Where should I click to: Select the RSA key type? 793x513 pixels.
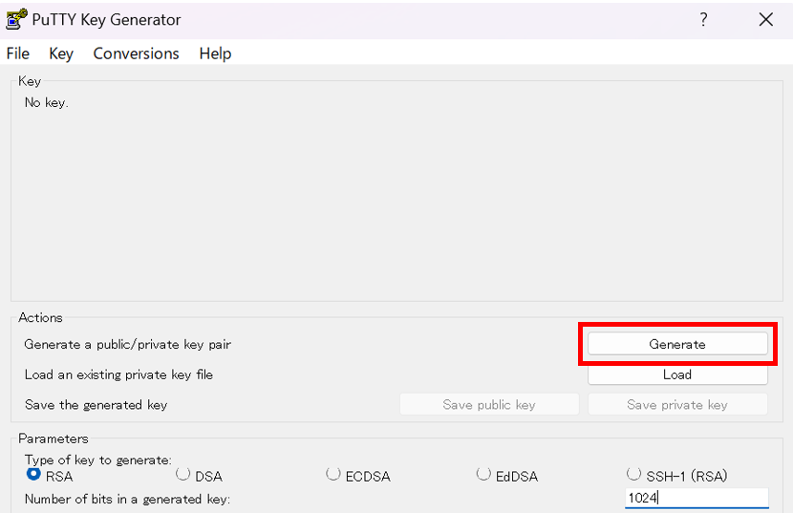click(34, 474)
